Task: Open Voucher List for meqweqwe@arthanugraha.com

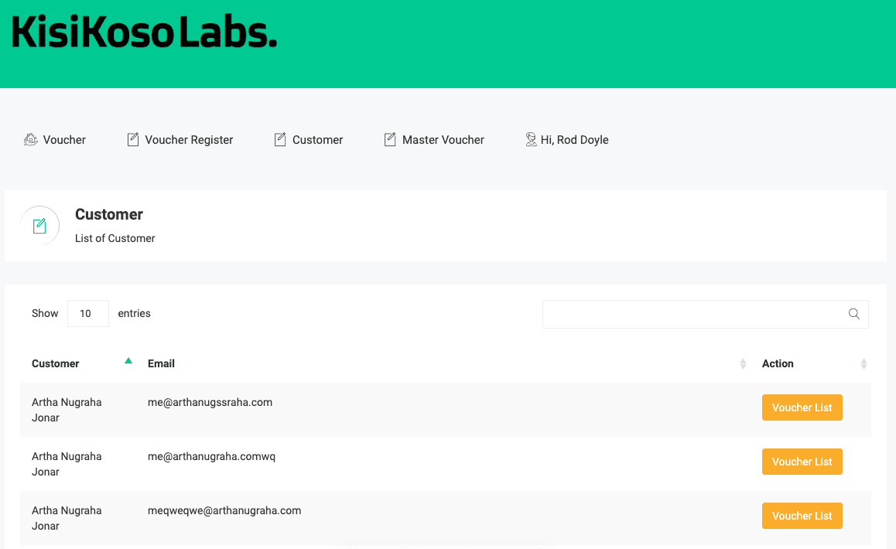Action: (x=802, y=516)
